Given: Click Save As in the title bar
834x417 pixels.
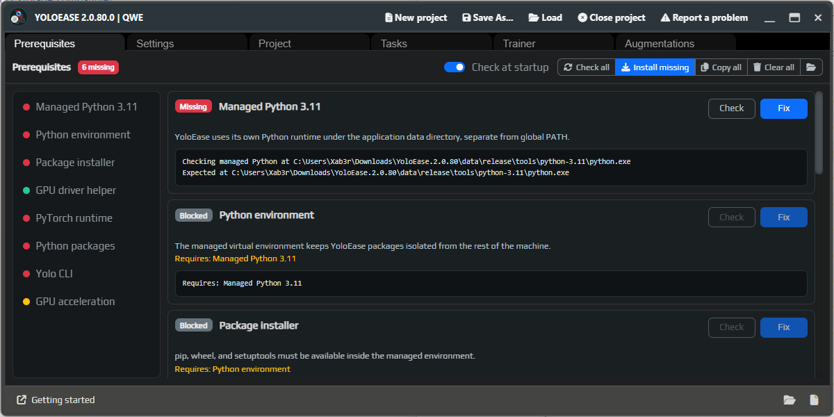Looking at the screenshot, I should coord(487,17).
